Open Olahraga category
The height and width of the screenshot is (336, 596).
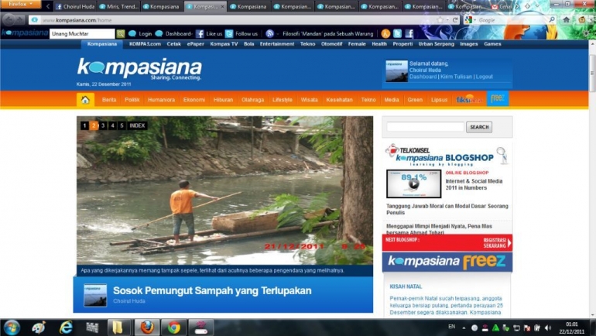click(252, 100)
